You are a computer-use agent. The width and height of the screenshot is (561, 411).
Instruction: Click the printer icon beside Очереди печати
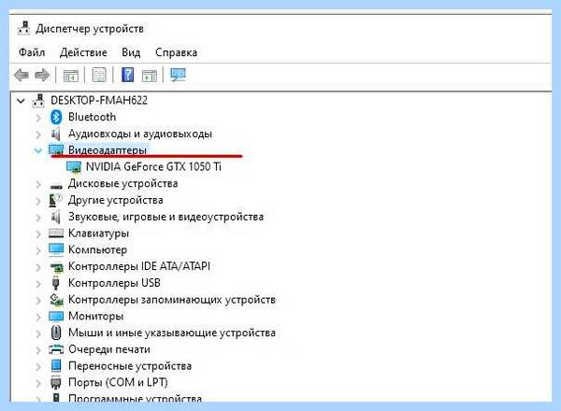point(56,349)
